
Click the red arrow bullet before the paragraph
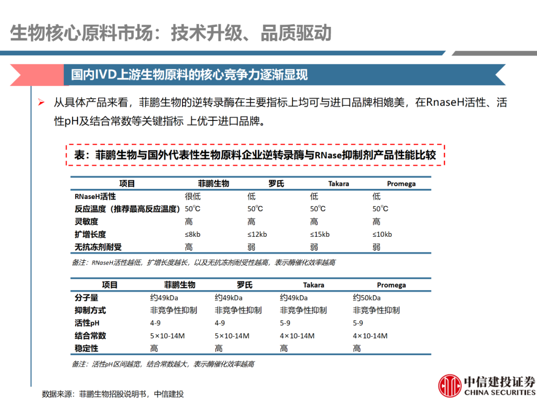coord(42,103)
